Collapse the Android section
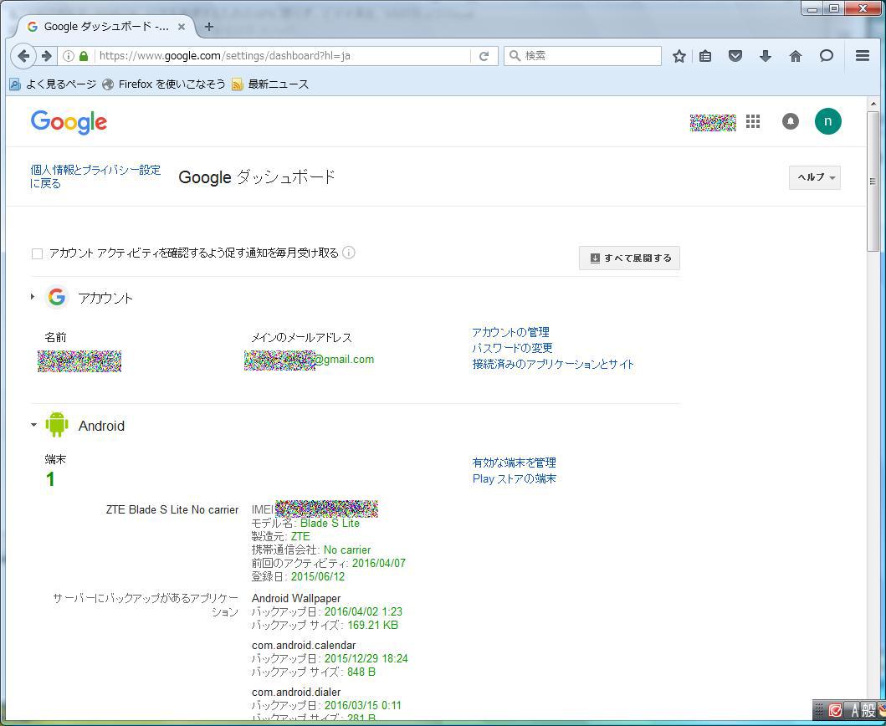 click(33, 425)
